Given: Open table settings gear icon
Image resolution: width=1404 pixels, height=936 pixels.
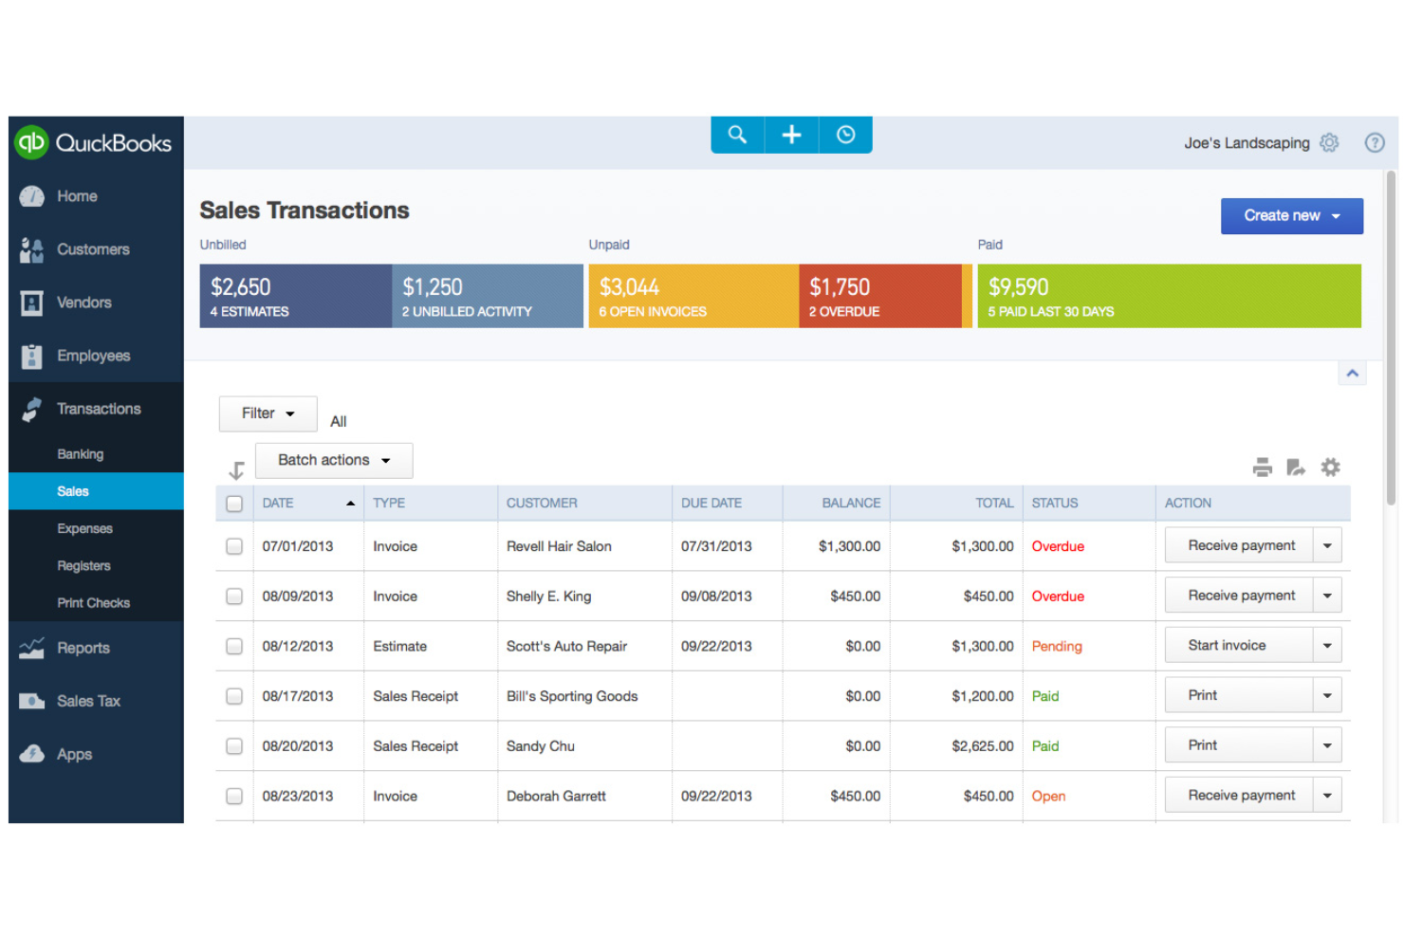Looking at the screenshot, I should (1330, 468).
